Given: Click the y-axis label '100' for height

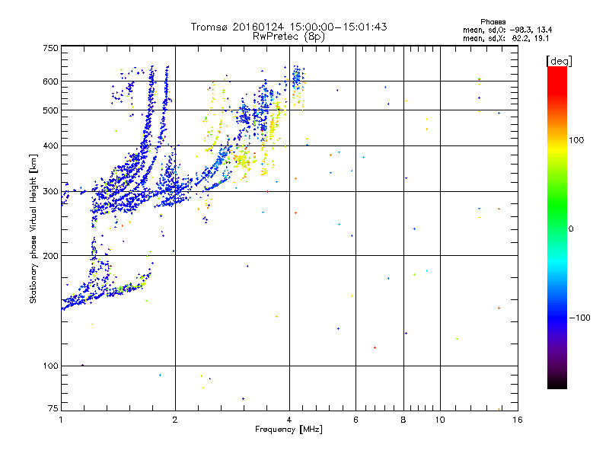Looking at the screenshot, I should [50, 366].
